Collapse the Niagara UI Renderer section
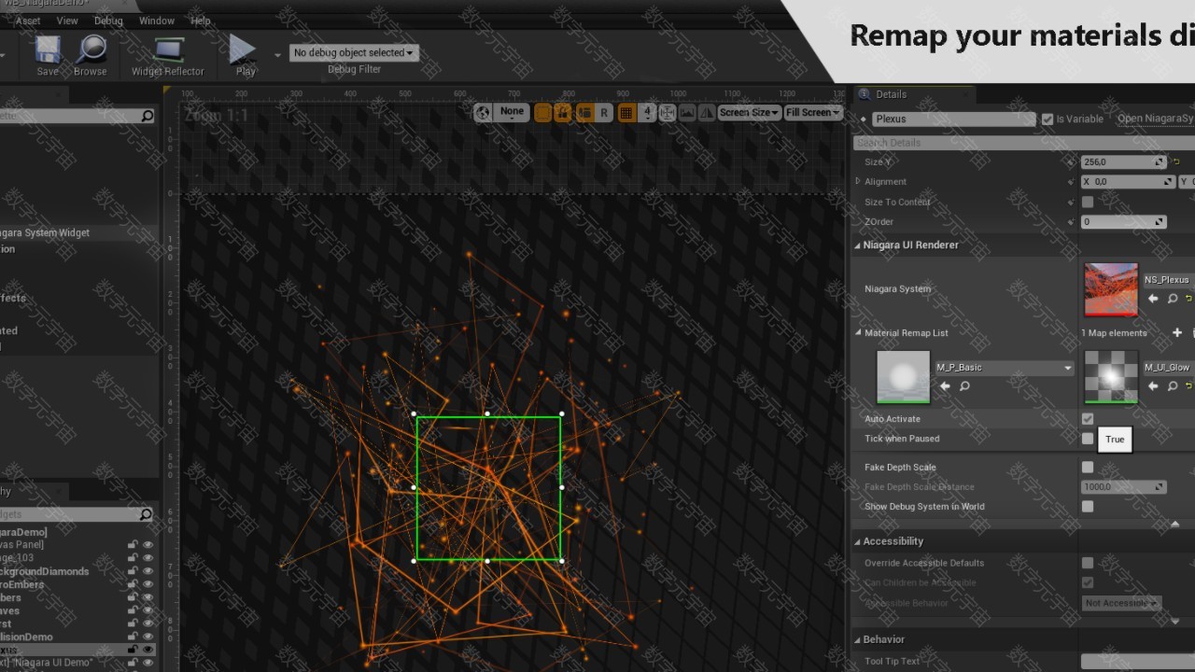This screenshot has width=1195, height=672. pos(858,245)
